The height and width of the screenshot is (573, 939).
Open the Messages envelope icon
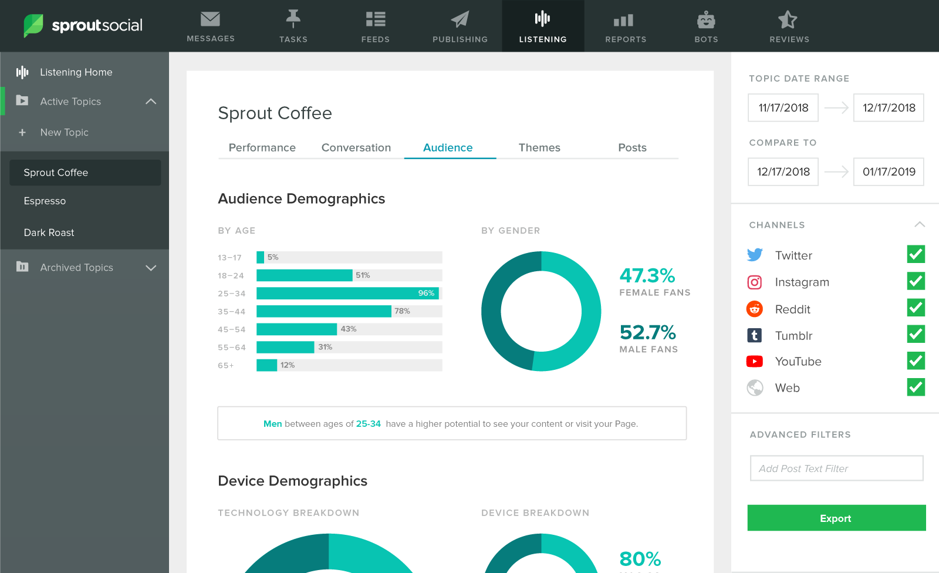tap(210, 19)
